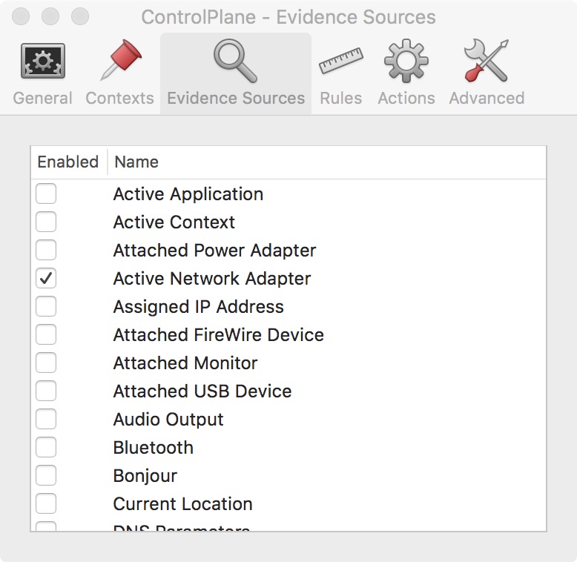Enable the Current Location checkbox
The width and height of the screenshot is (577, 562).
click(x=46, y=503)
